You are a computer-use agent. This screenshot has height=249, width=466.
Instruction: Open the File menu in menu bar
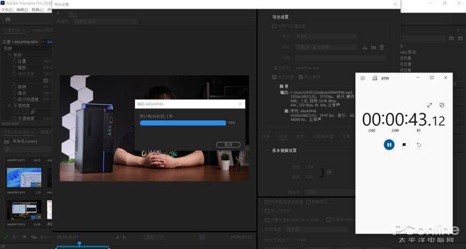7,10
